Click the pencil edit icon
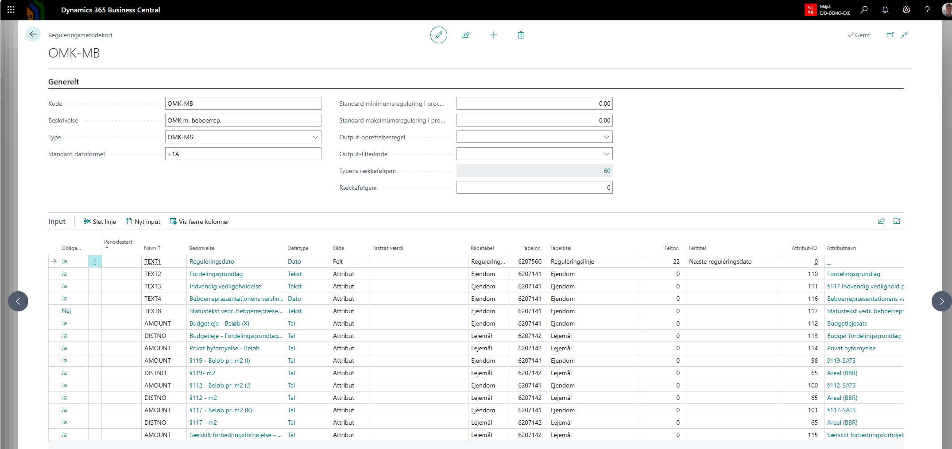This screenshot has width=952, height=449. tap(438, 35)
